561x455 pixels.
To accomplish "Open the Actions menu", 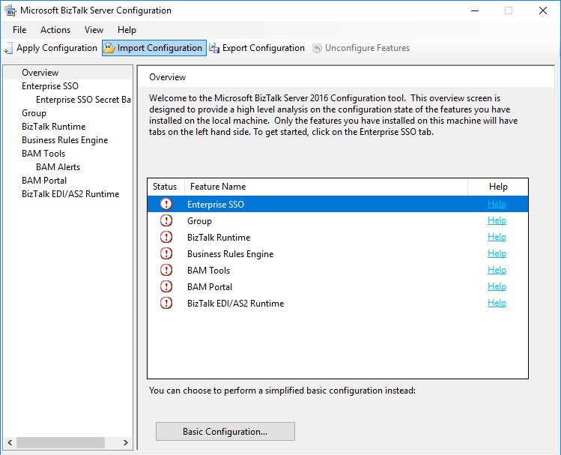I will click(x=55, y=30).
